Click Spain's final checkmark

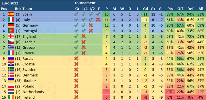point(98,14)
